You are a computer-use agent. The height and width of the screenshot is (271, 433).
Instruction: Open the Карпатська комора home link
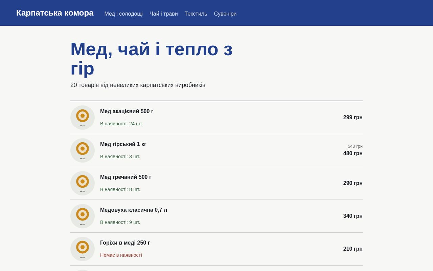55,13
